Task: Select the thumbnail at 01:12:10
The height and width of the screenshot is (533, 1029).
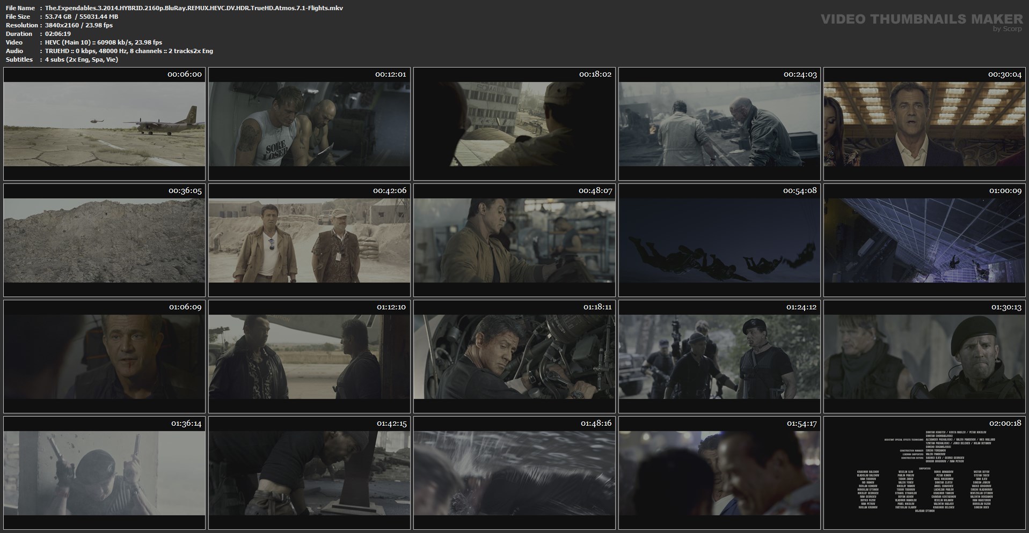Action: tap(309, 357)
